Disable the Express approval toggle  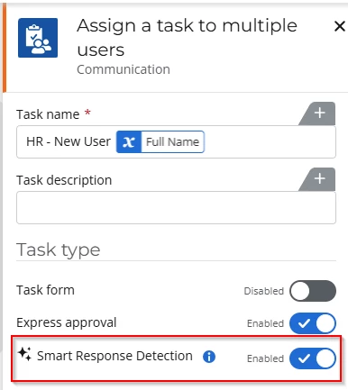313,323
